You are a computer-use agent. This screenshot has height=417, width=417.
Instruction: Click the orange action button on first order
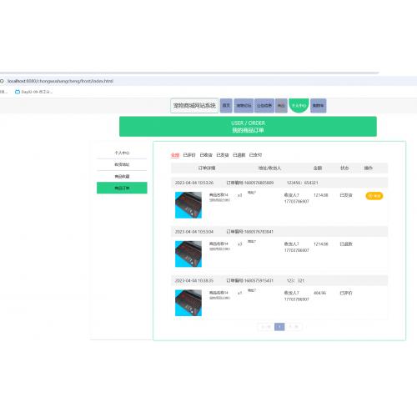click(374, 196)
